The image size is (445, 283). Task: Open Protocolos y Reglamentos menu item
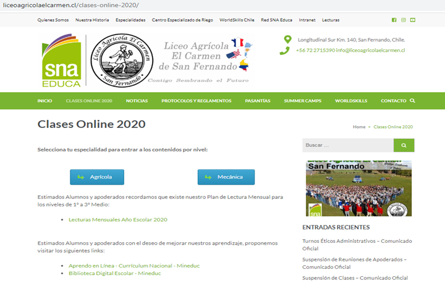[x=196, y=101]
